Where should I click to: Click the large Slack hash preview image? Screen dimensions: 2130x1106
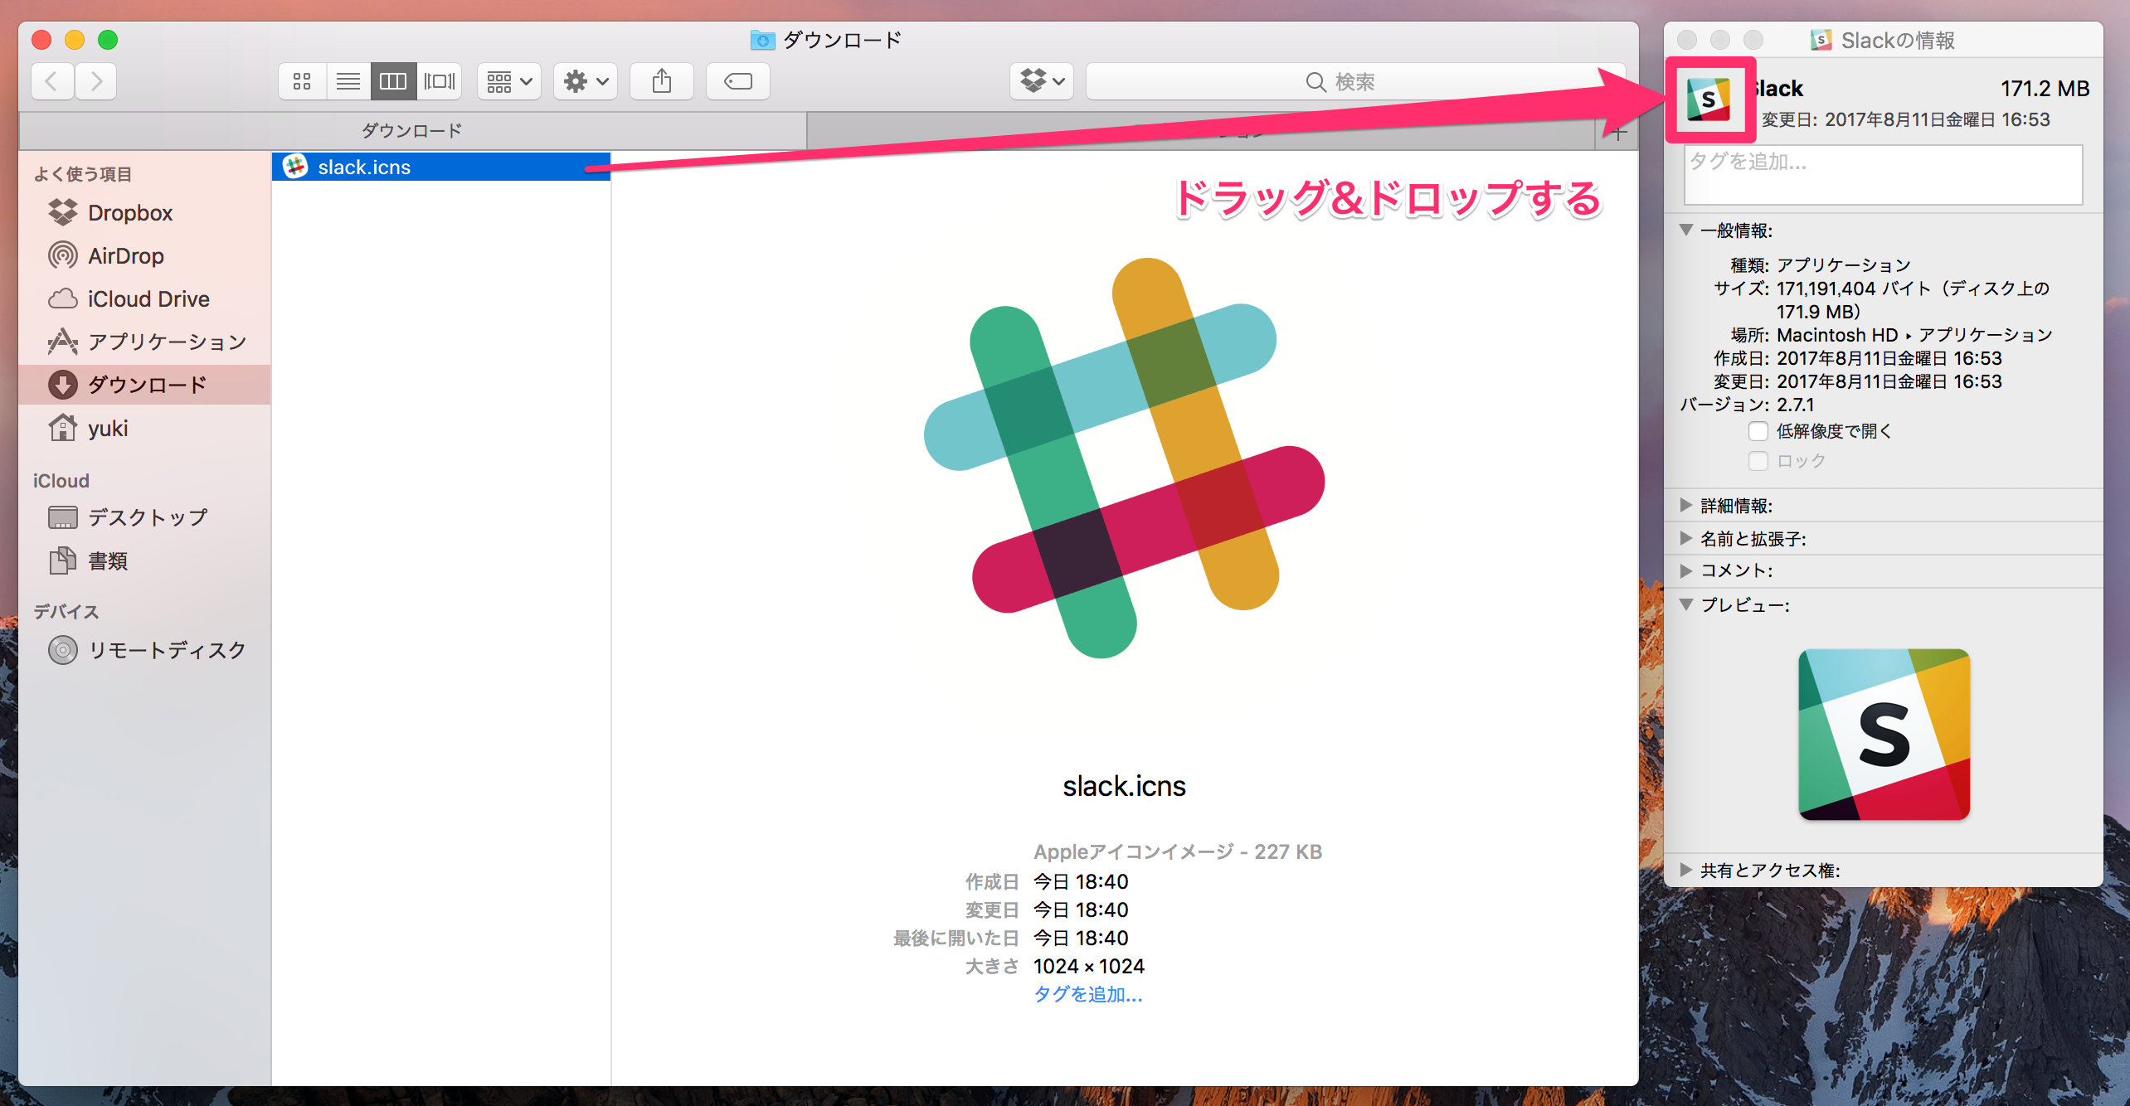1124,458
